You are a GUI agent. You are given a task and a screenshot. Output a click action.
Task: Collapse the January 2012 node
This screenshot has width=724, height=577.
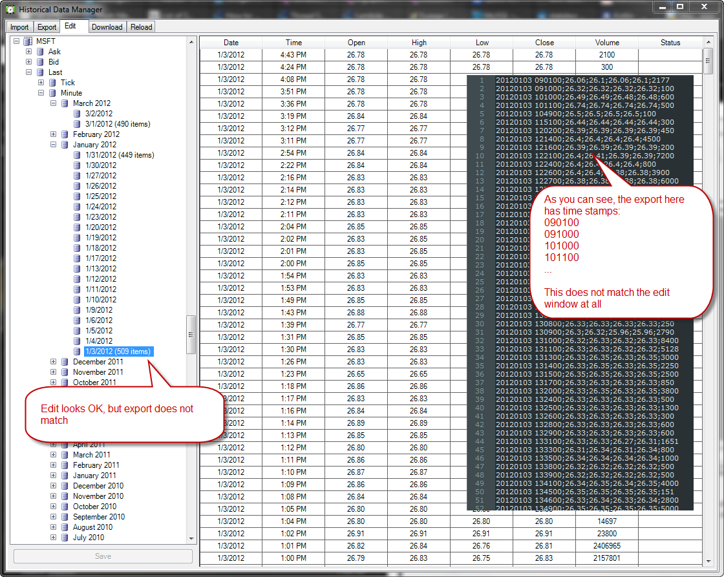tap(53, 145)
